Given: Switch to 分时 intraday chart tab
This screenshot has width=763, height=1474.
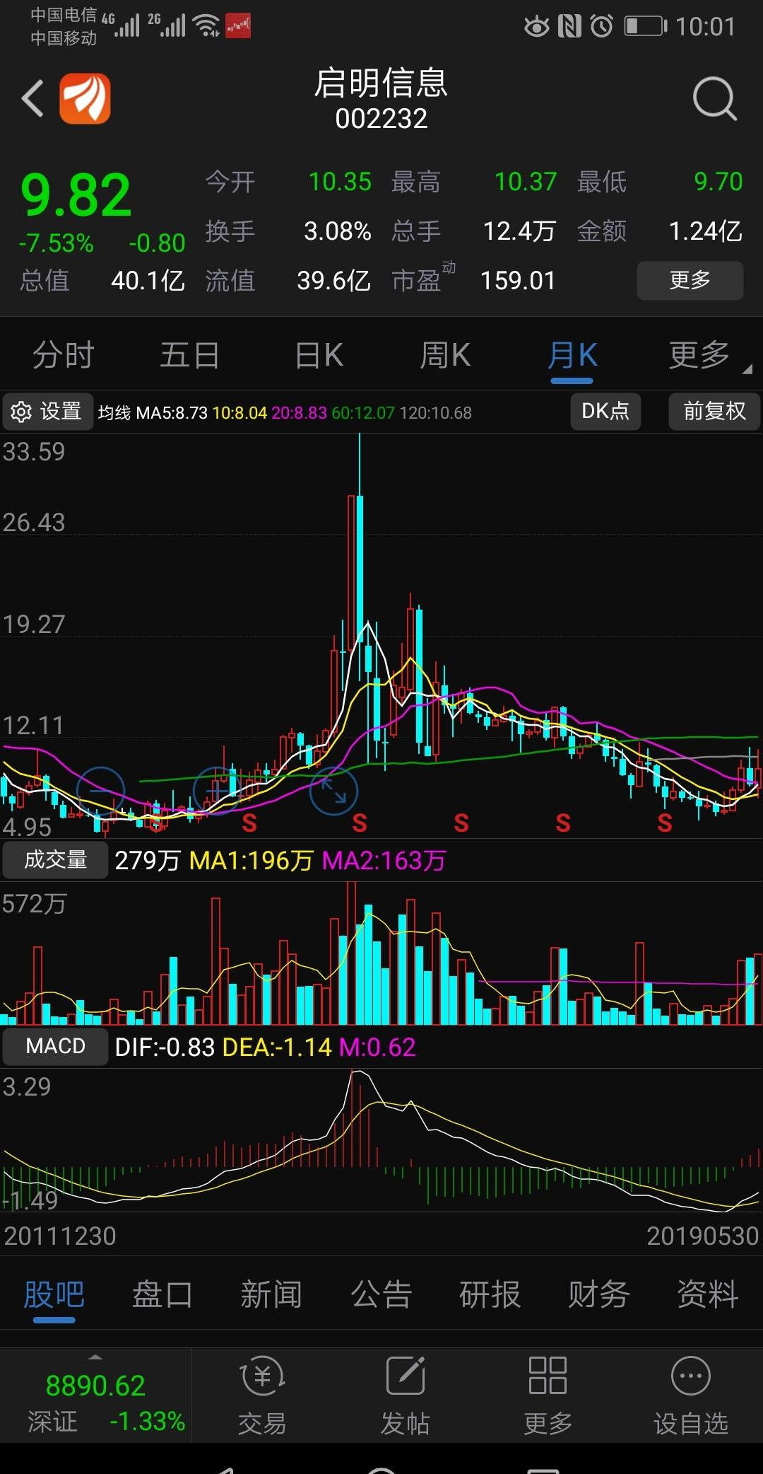Looking at the screenshot, I should point(64,355).
